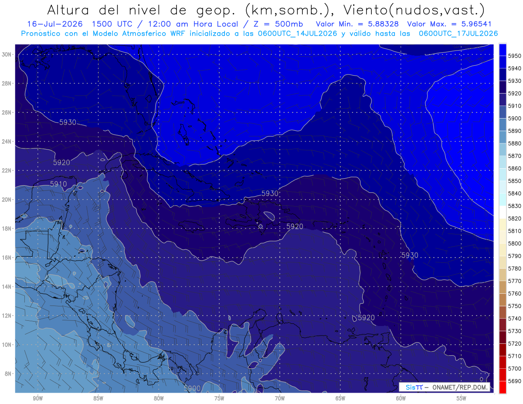Image resolution: width=523 pixels, height=404 pixels.
Task: Click the 70W longitude axis label
Action: 280,398
